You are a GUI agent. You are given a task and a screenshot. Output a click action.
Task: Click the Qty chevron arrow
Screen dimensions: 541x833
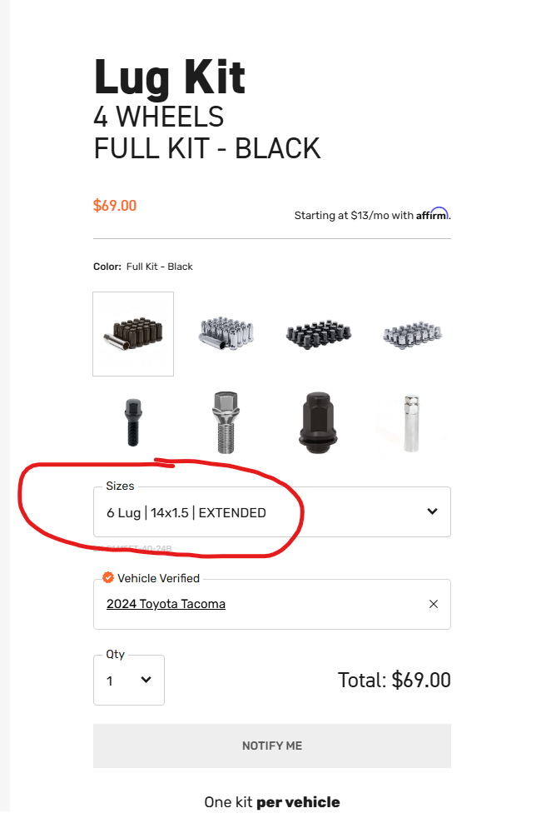coord(146,680)
